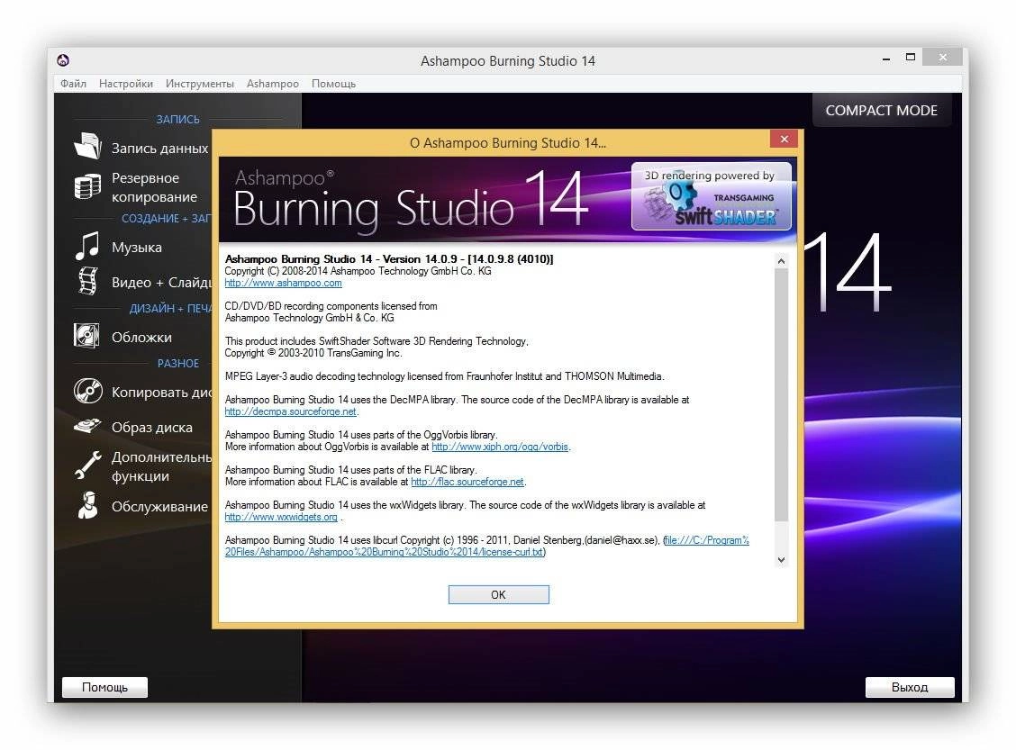Open the decmpa.sourceforge.net link
The image size is (1016, 750).
click(290, 412)
